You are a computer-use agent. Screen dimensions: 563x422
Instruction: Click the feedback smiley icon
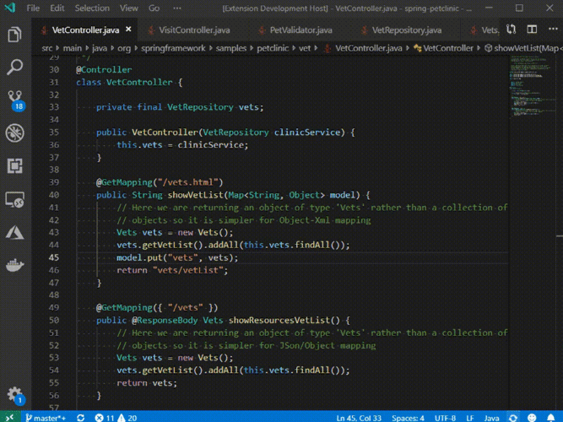click(532, 417)
